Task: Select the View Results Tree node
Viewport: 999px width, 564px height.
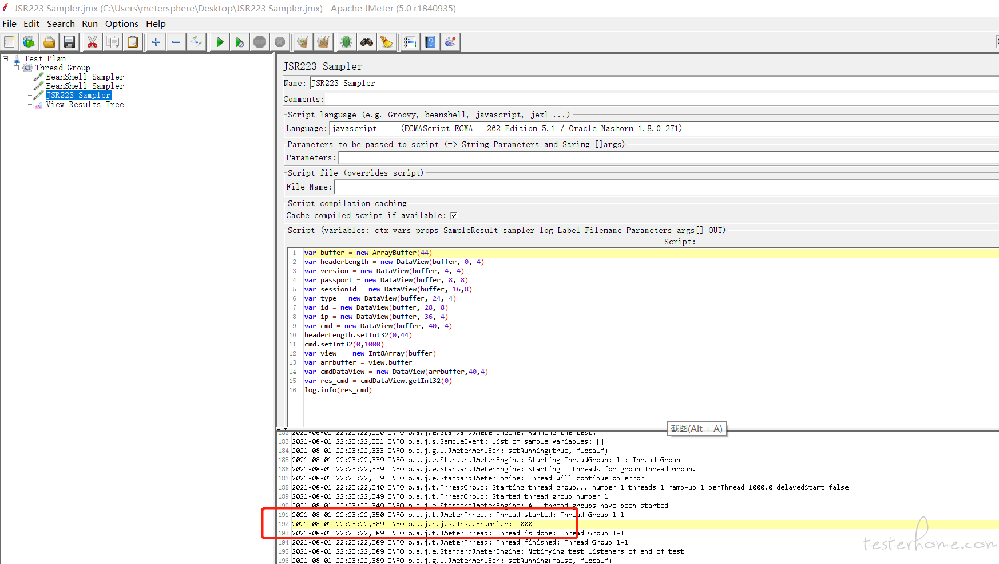Action: 85,104
